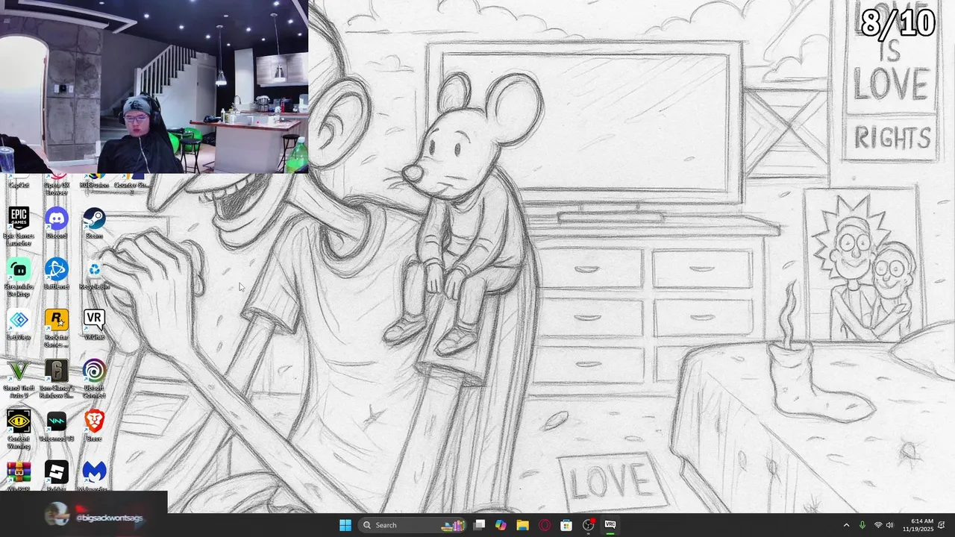Open the volume speaker tray icon
Screen dimensions: 955x537
889,525
